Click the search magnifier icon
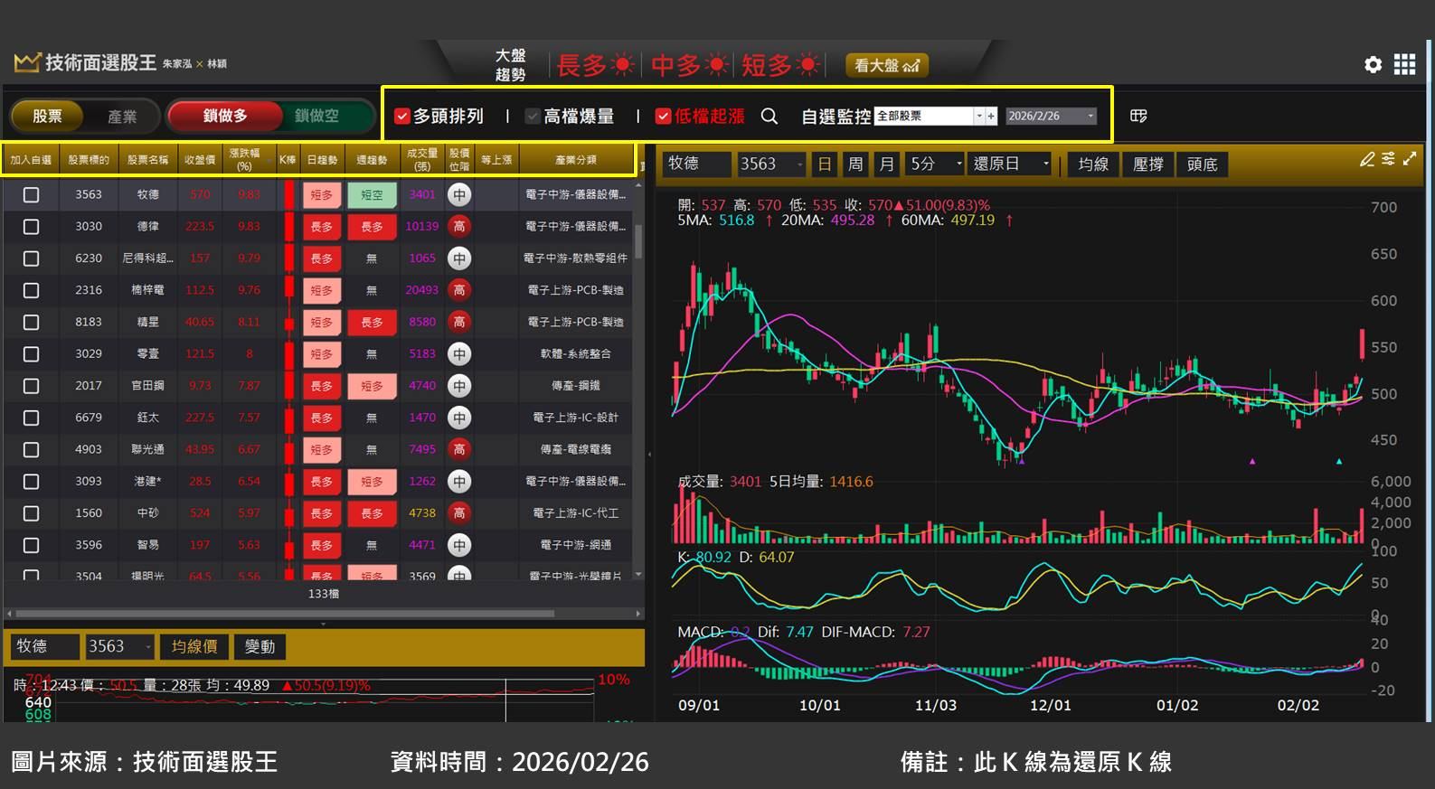 pos(769,116)
